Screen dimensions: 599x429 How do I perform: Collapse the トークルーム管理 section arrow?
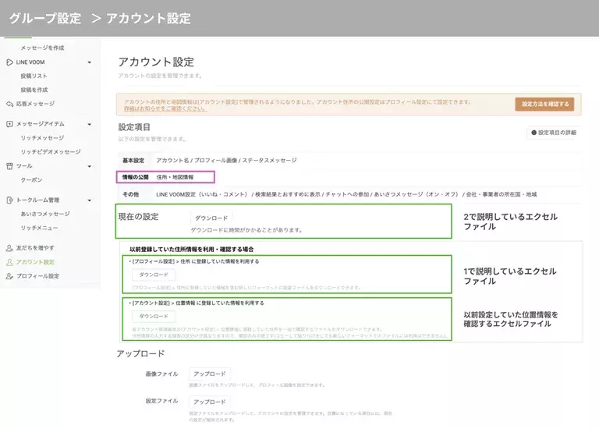point(90,200)
